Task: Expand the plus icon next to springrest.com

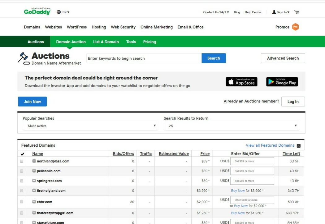Action: [x=34, y=181]
